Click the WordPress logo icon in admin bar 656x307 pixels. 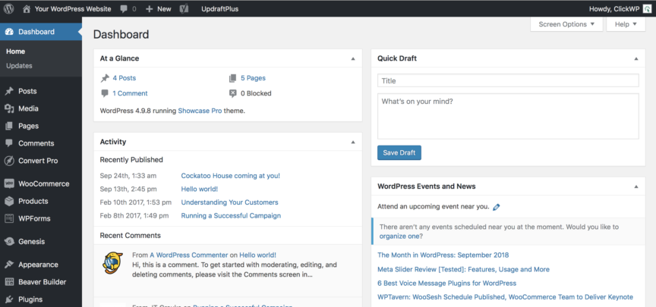pos(9,8)
